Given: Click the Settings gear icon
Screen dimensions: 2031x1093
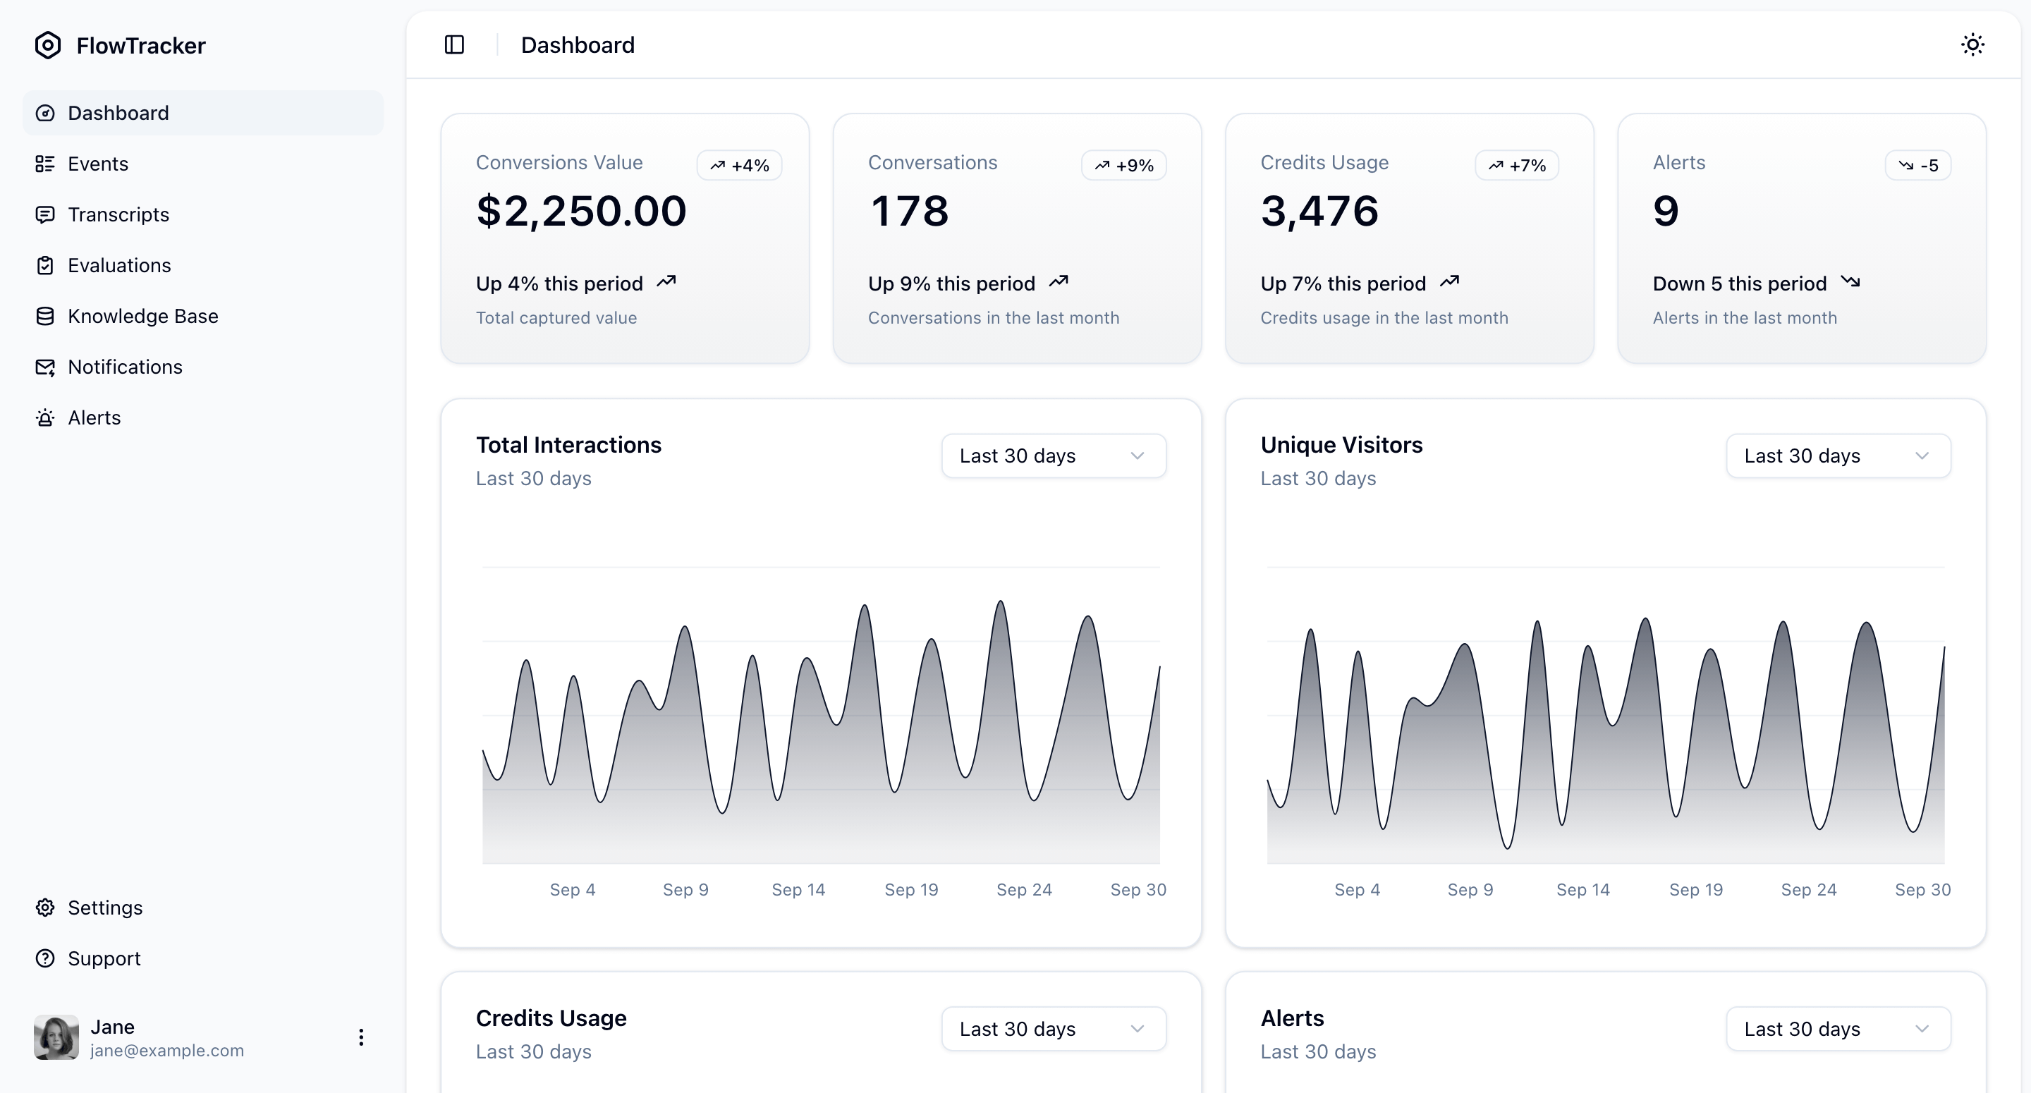Looking at the screenshot, I should pyautogui.click(x=45, y=908).
